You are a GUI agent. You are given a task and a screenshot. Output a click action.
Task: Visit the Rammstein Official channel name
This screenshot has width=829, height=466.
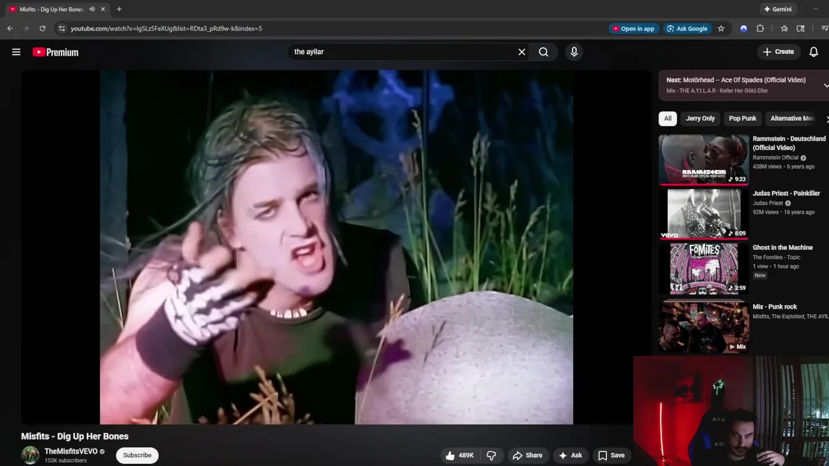775,158
